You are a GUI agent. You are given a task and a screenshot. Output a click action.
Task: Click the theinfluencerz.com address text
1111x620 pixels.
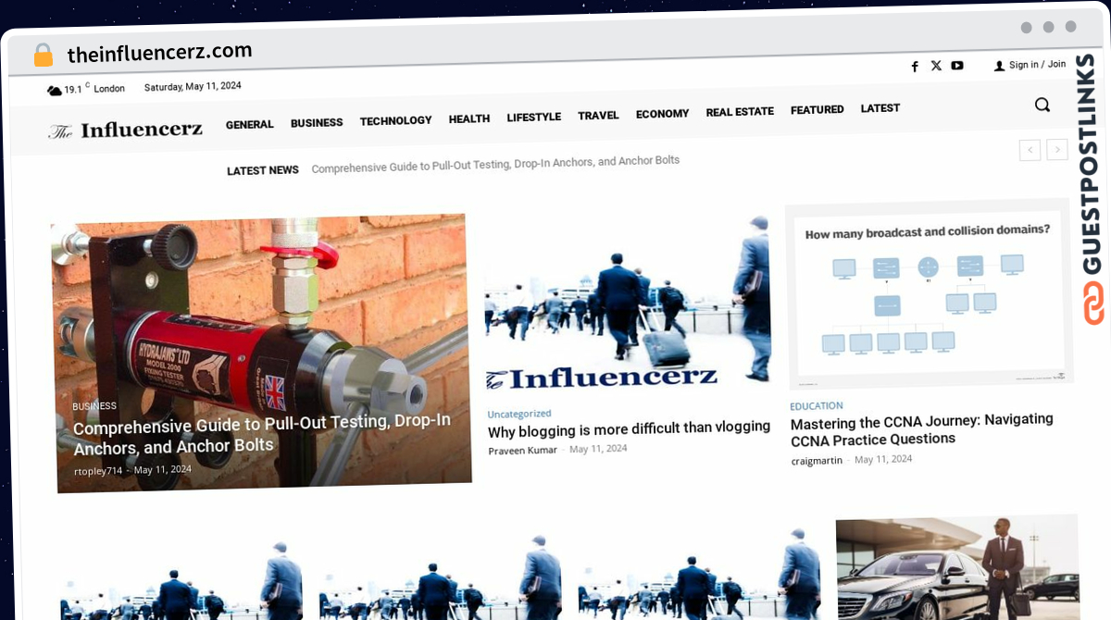(x=159, y=52)
